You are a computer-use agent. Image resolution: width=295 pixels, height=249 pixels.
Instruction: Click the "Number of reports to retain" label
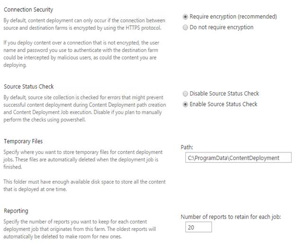(231, 217)
